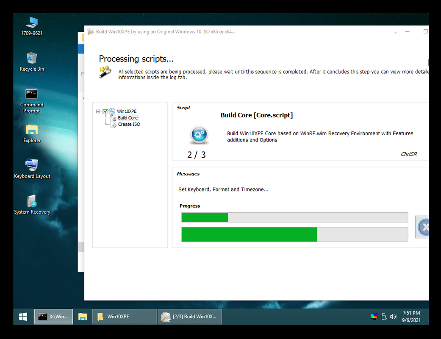Image resolution: width=441 pixels, height=339 pixels.
Task: Open the clock showing 7:51 PM
Action: (411, 313)
